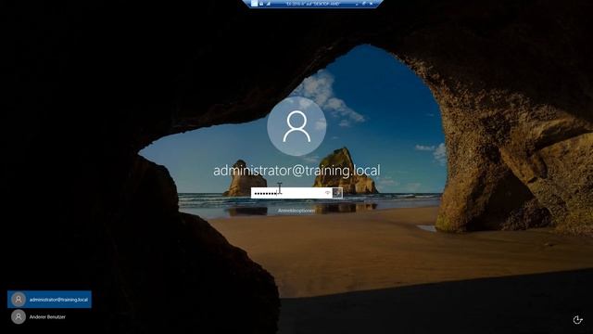Open the Anmeldeoptionen link
This screenshot has width=593, height=334.
(x=296, y=211)
